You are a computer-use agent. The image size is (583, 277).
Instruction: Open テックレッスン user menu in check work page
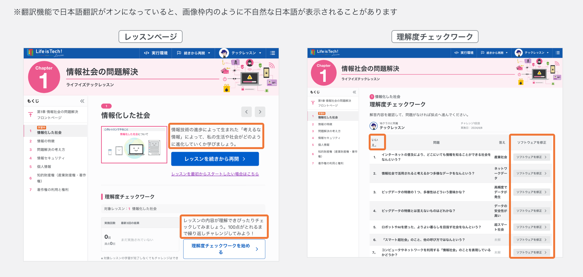[x=537, y=53]
